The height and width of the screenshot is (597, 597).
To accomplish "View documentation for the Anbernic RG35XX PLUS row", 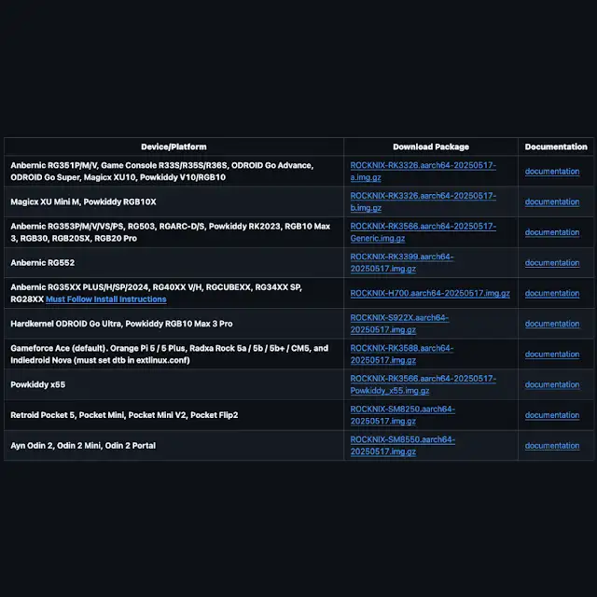I will (x=551, y=293).
